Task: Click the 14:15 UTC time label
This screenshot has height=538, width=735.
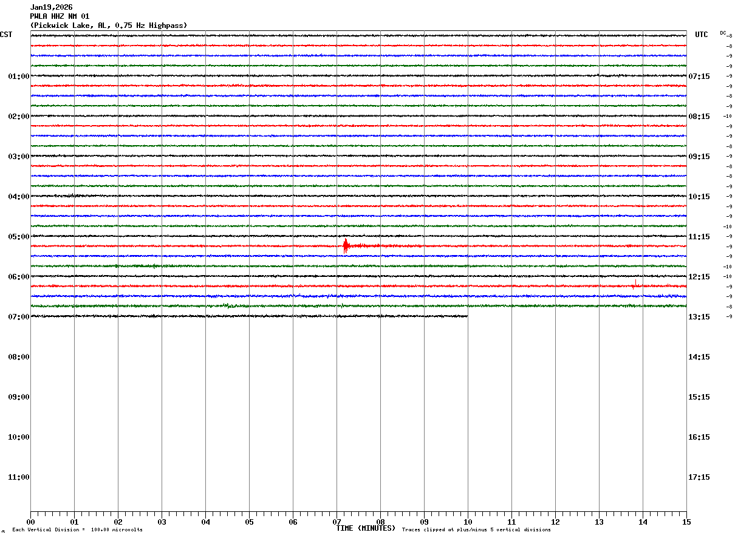Action: point(699,357)
